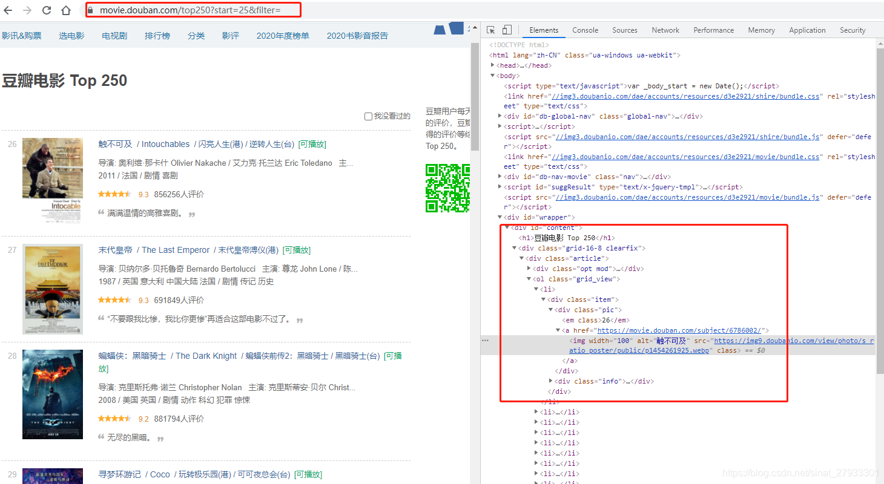Viewport: 884px width, 484px height.
Task: Open 排行榜 in the nav bar
Action: click(157, 36)
